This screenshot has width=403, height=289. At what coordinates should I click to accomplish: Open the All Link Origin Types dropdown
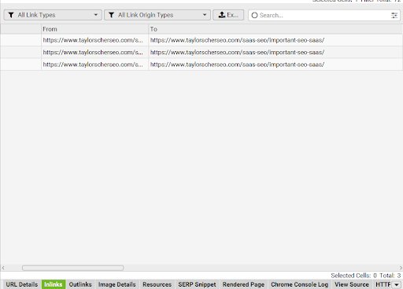(157, 15)
